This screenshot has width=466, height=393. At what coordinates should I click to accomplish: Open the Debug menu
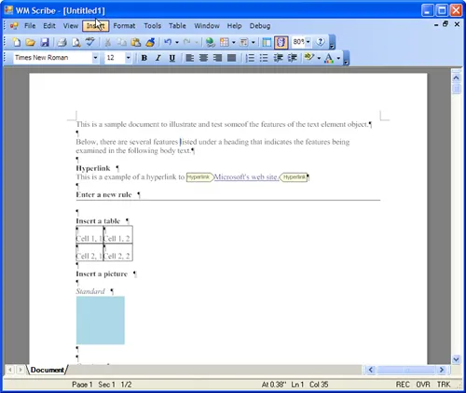coord(260,26)
